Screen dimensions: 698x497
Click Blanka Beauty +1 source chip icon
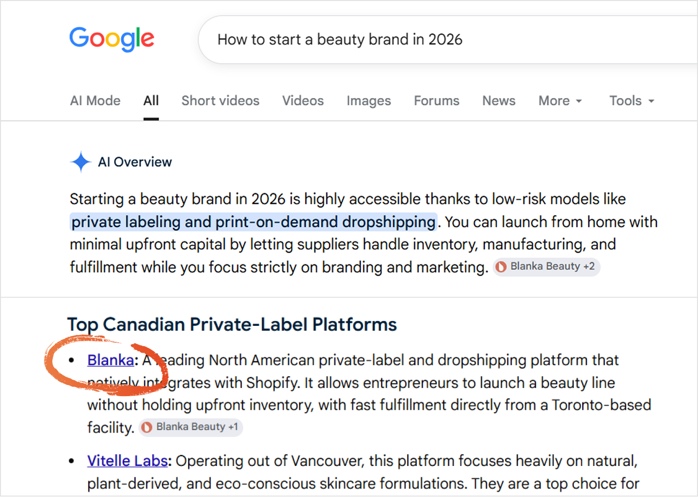coord(147,427)
